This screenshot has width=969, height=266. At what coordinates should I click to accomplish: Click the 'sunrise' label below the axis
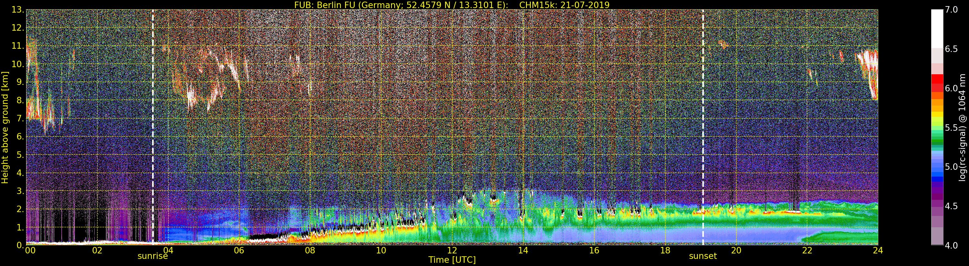(152, 256)
